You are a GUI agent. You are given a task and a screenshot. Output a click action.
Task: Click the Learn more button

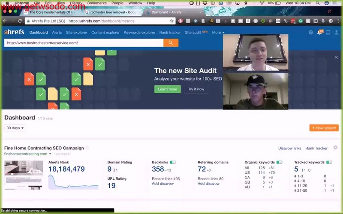[x=168, y=89]
